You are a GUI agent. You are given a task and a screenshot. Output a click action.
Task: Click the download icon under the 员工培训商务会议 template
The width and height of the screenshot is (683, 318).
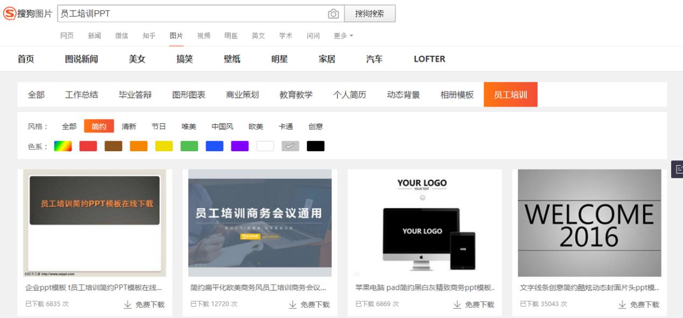pyautogui.click(x=292, y=303)
